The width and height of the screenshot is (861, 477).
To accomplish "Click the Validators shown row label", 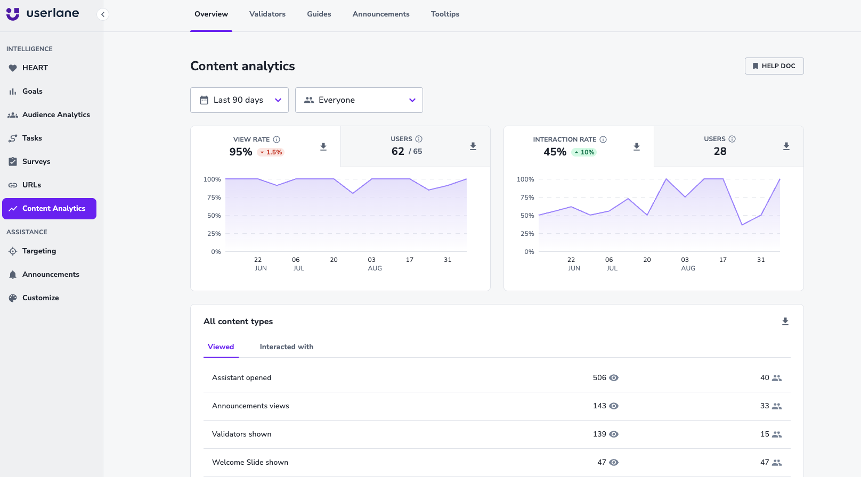I will pyautogui.click(x=242, y=434).
